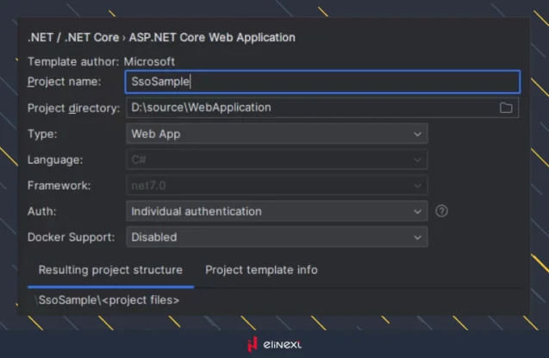Click the .NET / .NET Core breadcrumb
549x358 pixels.
tap(73, 37)
